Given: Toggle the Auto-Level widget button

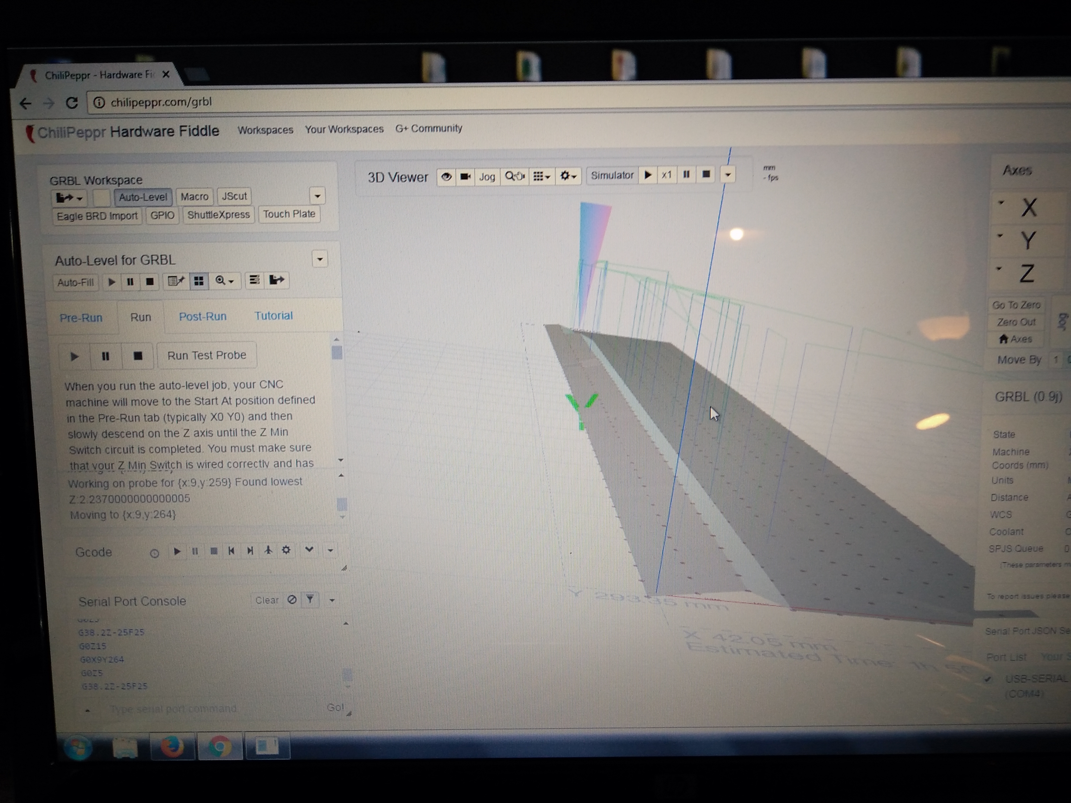Looking at the screenshot, I should (143, 197).
